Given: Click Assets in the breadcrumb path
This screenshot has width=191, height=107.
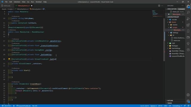Looking at the screenshot, I should pos(4,9).
